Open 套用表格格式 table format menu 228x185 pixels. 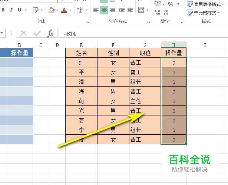click(x=205, y=4)
